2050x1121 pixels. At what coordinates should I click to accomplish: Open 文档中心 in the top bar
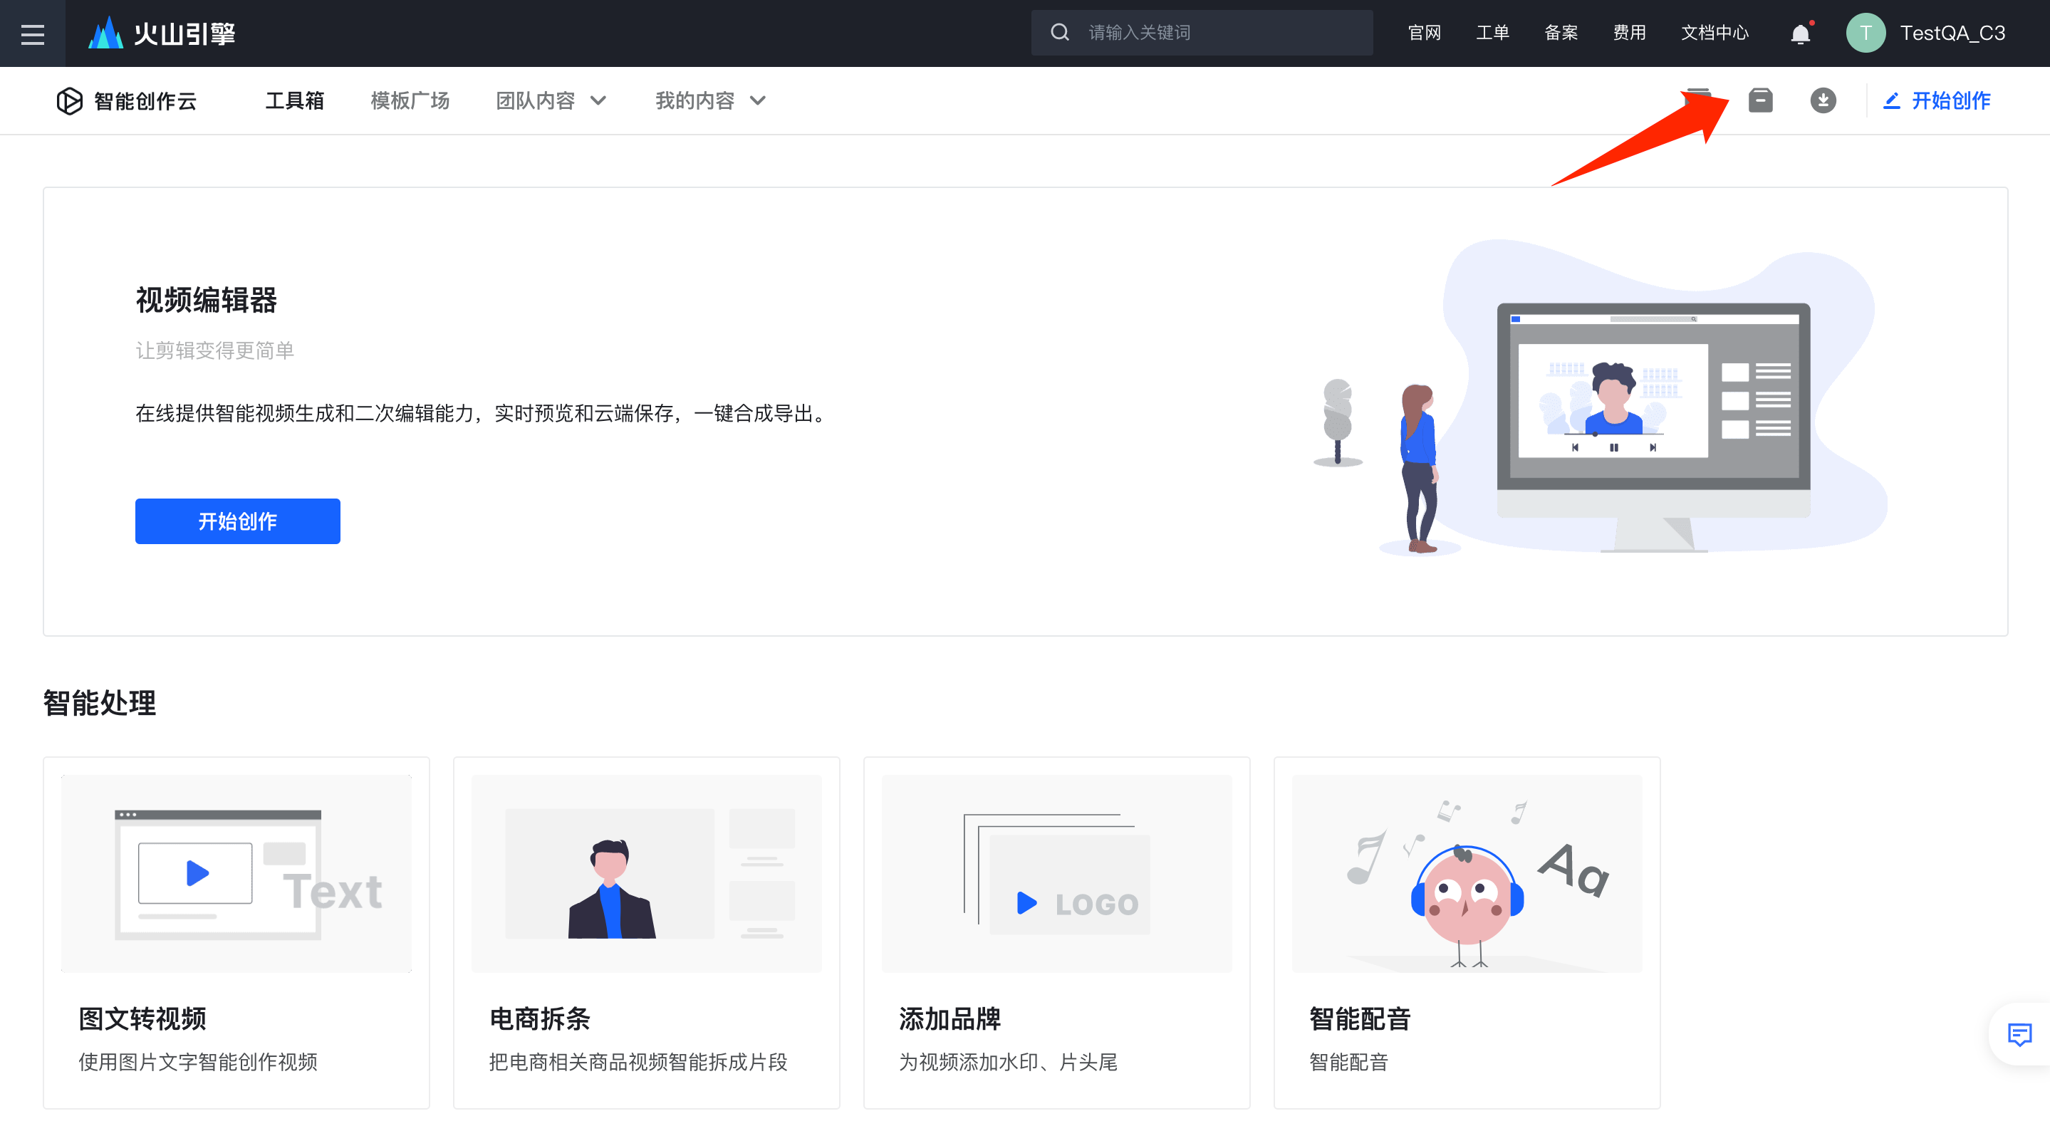[x=1715, y=33]
